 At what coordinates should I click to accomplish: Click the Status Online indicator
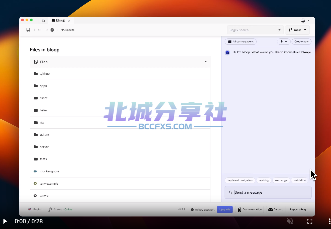60,209
